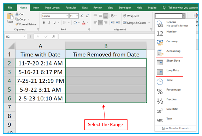Click the Borders icon
The height and width of the screenshot is (136, 202).
pyautogui.click(x=65, y=23)
